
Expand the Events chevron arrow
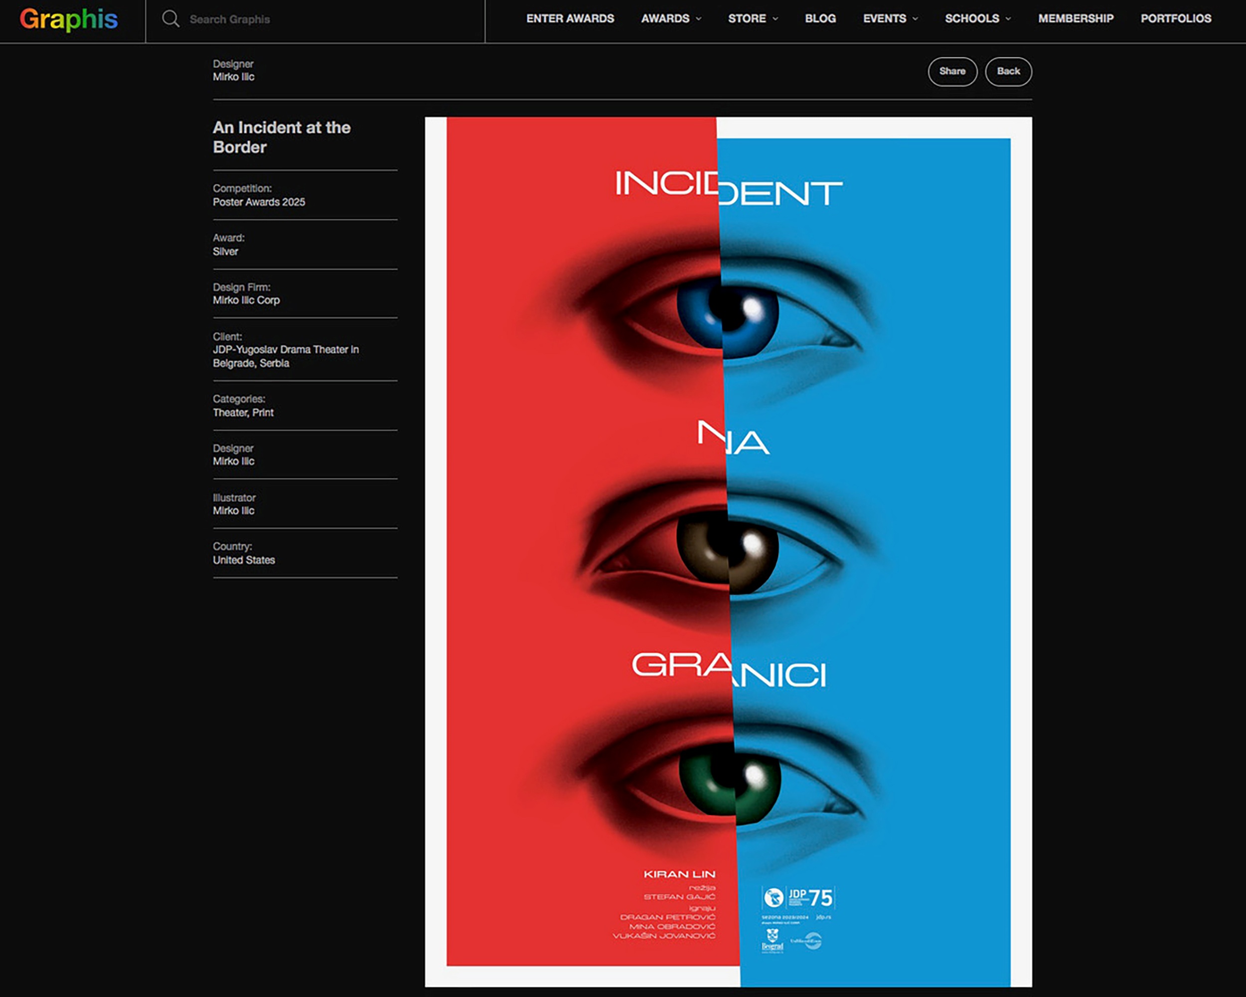pyautogui.click(x=916, y=18)
